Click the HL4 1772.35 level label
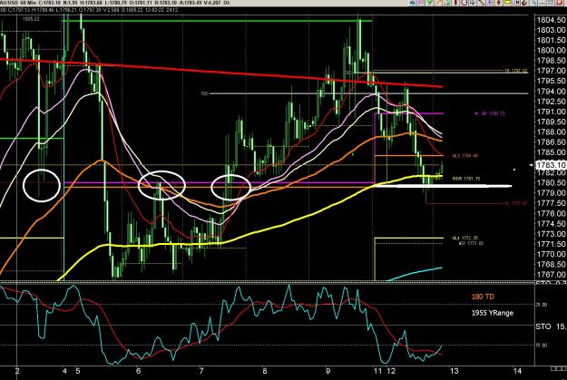This screenshot has height=380, width=567. (x=465, y=238)
